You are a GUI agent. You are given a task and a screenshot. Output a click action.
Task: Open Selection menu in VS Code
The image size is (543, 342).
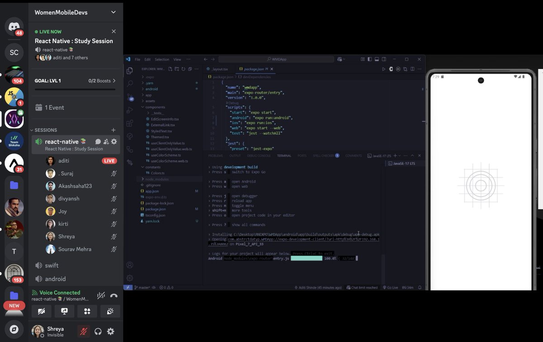click(x=162, y=59)
